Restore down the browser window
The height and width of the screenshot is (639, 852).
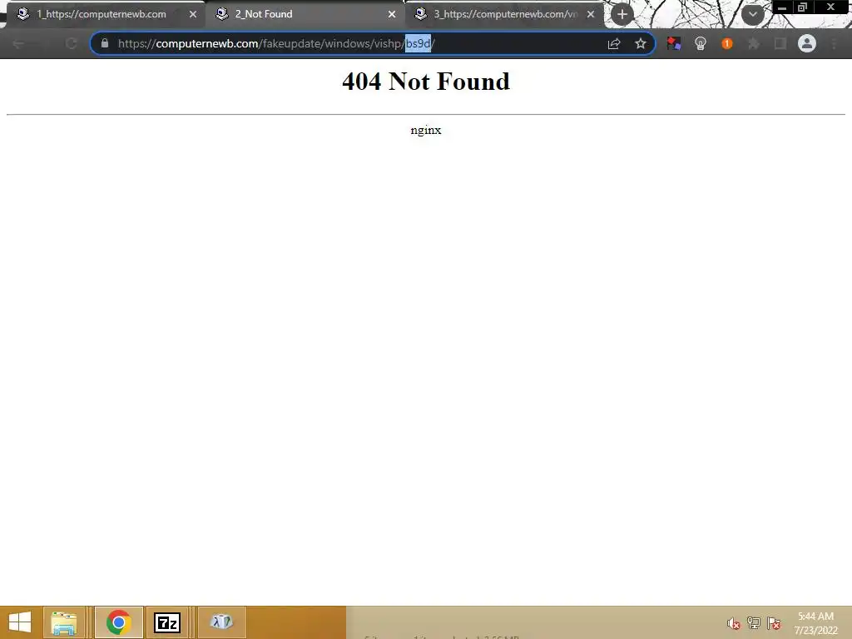(x=802, y=7)
